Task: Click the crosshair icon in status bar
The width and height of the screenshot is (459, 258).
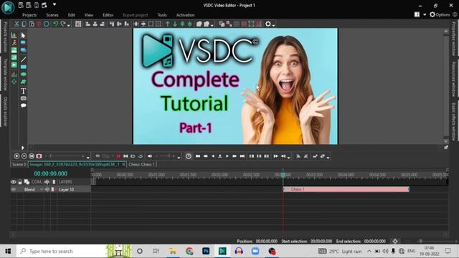Action: [x=395, y=242]
